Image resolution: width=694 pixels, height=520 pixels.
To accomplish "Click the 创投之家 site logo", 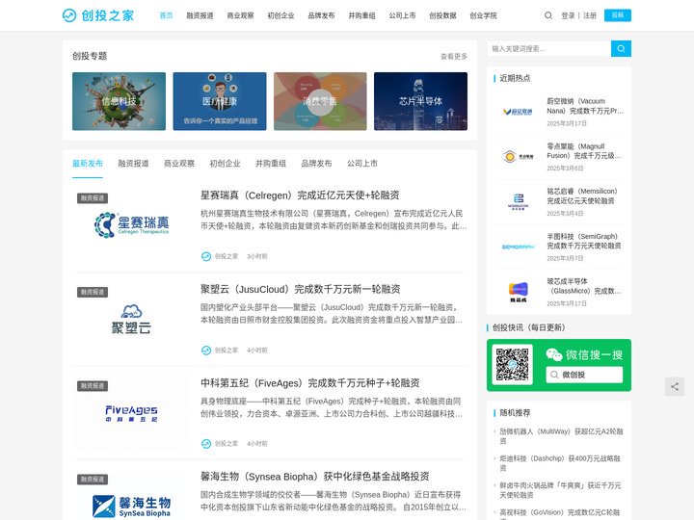I will click(98, 15).
